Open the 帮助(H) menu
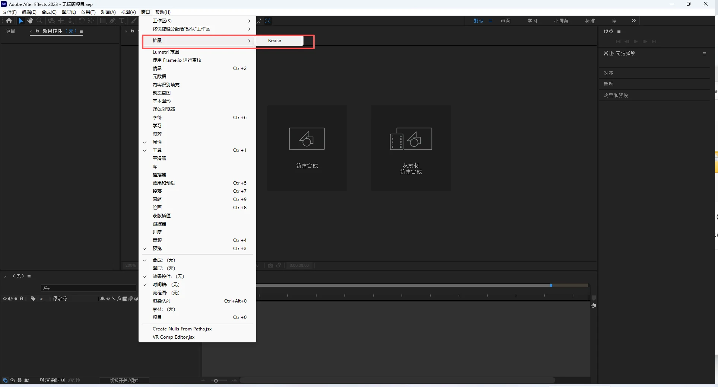718x387 pixels. [163, 12]
